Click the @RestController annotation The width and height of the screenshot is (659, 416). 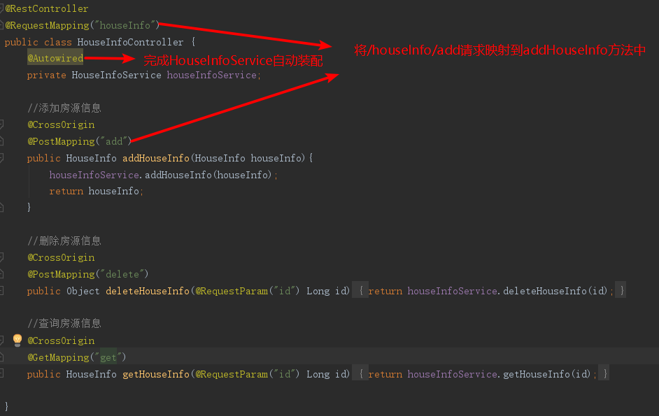(x=47, y=8)
